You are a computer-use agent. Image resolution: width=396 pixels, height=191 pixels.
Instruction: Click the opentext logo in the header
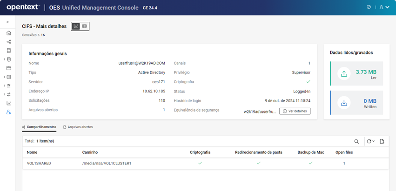(23, 7)
